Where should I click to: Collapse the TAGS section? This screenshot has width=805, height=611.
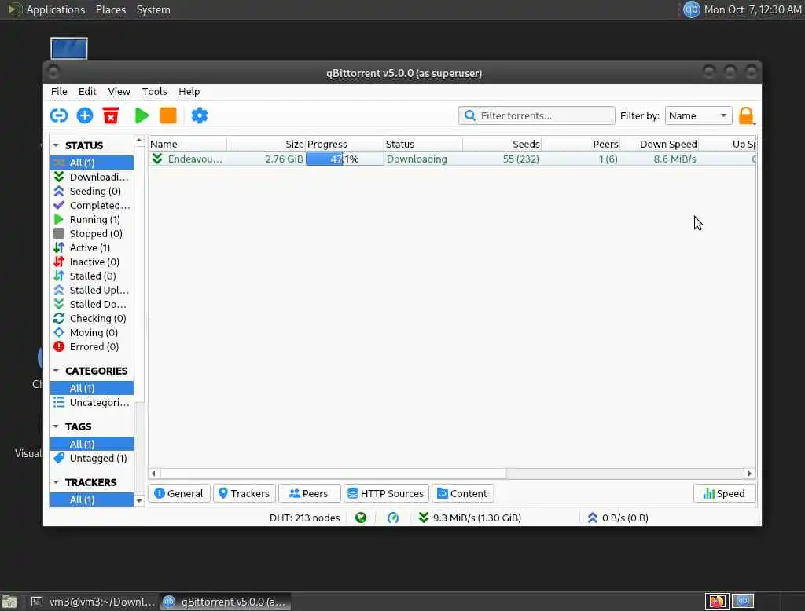[x=56, y=426]
